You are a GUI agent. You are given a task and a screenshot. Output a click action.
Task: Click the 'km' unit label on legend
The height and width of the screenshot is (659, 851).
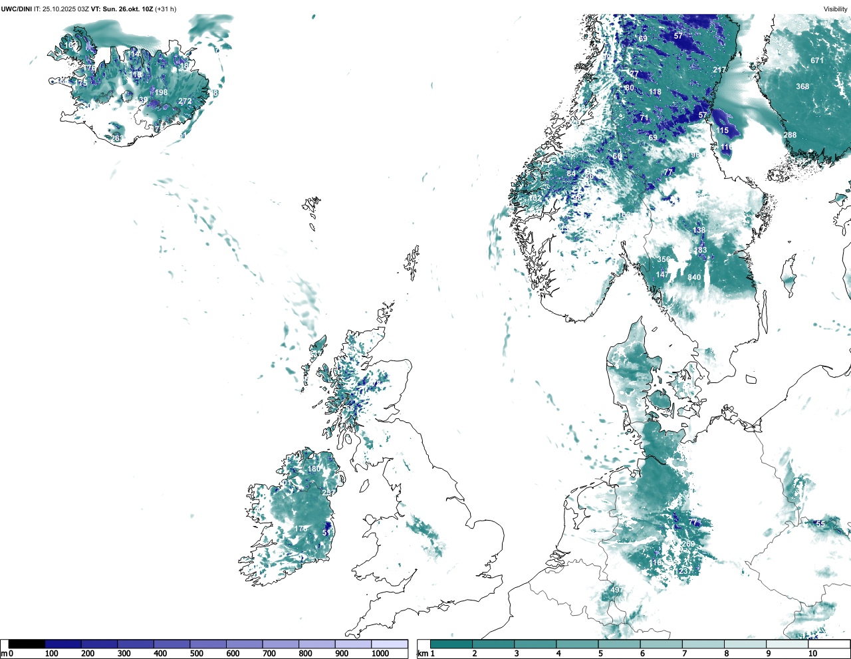(x=422, y=654)
